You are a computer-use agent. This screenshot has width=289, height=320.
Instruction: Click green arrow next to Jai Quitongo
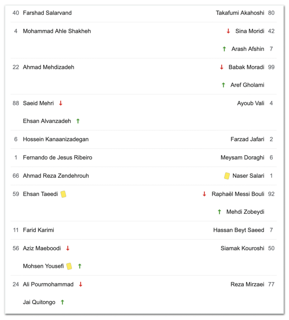click(x=62, y=302)
